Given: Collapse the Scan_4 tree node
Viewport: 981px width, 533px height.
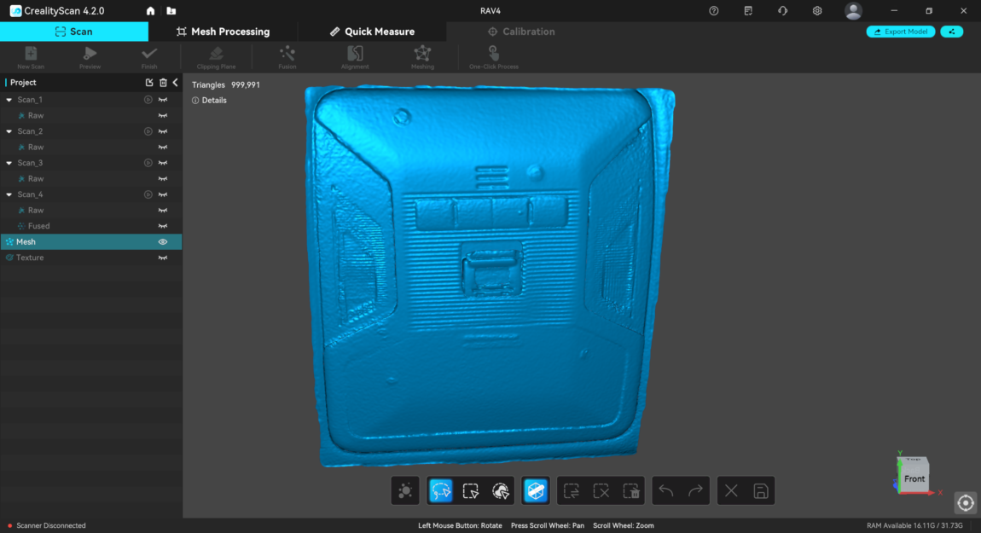Looking at the screenshot, I should (x=9, y=194).
